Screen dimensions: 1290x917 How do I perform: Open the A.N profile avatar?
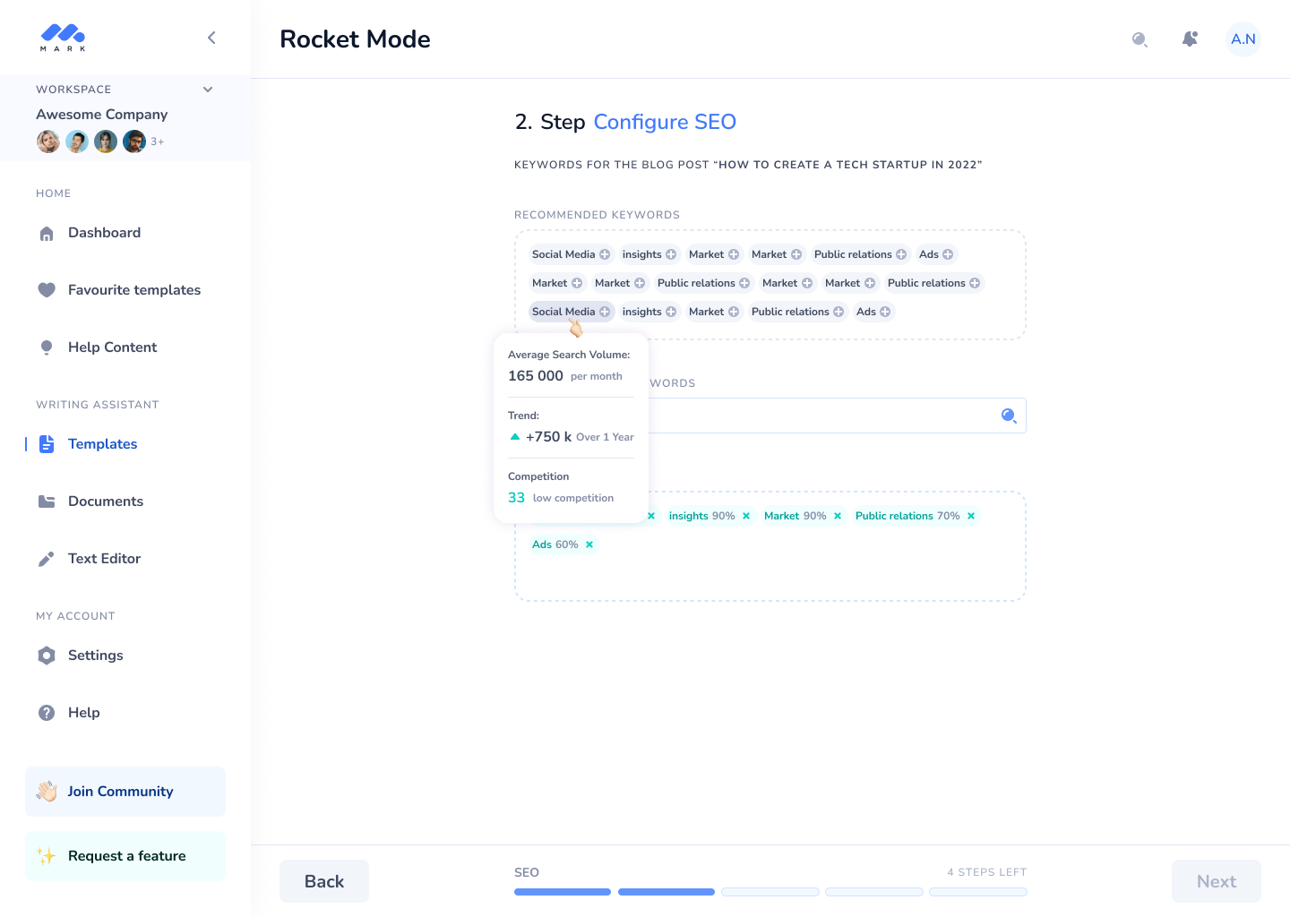click(1243, 39)
